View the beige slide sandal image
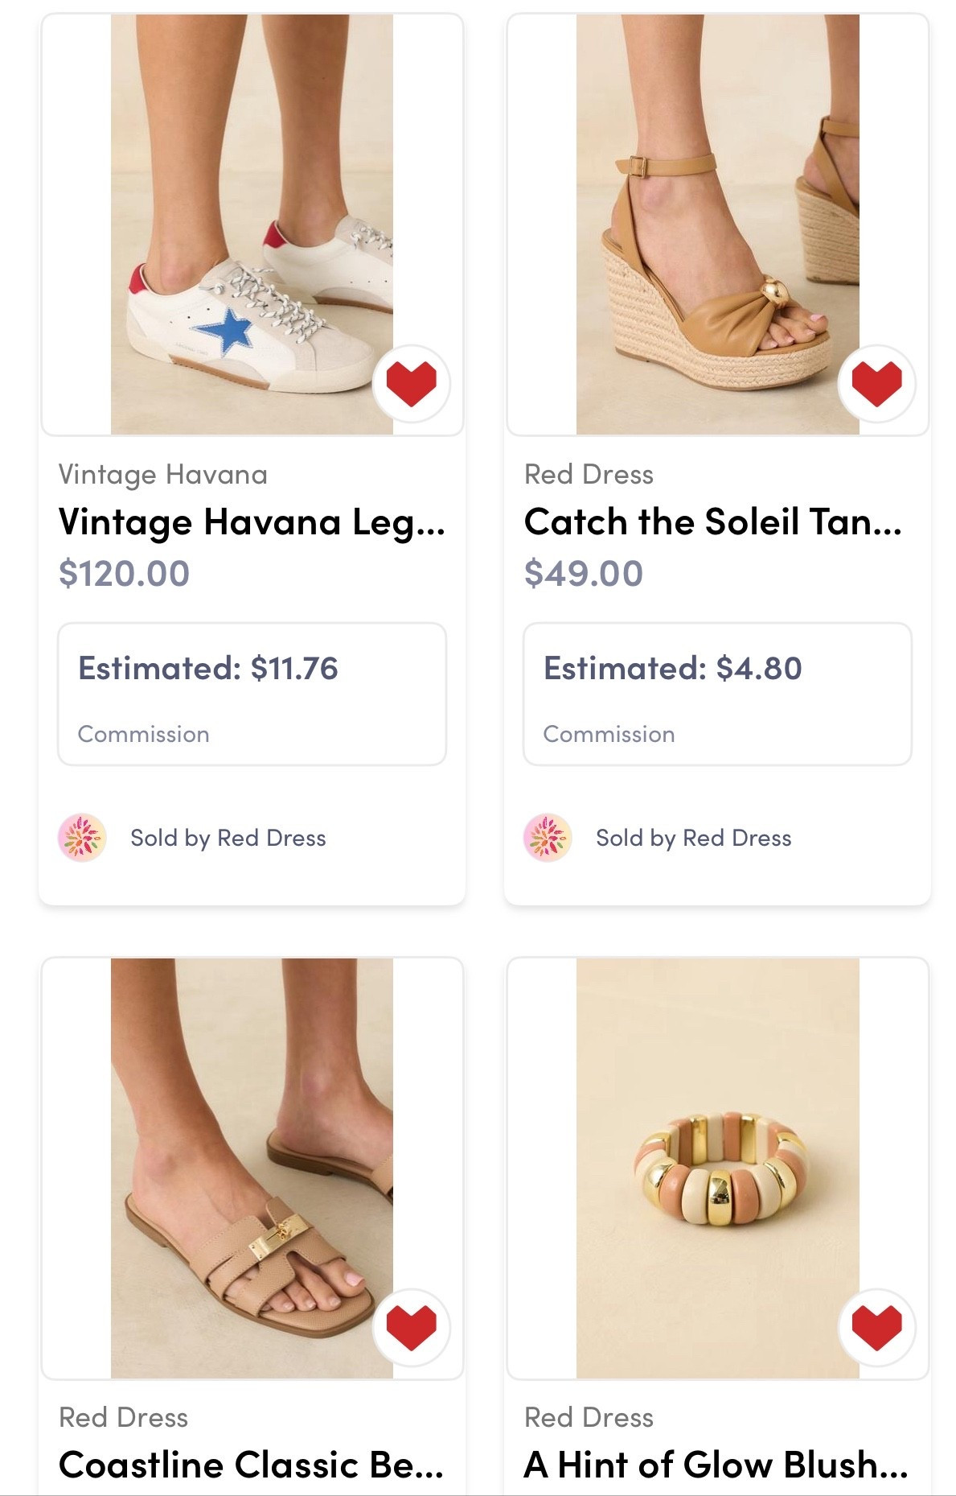This screenshot has height=1496, width=956. (x=252, y=1167)
